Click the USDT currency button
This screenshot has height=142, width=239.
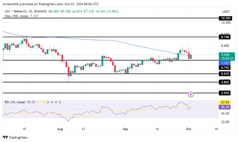coord(225,11)
